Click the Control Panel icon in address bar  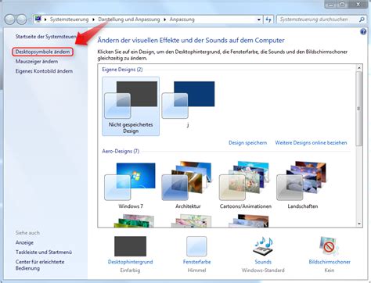[x=38, y=19]
